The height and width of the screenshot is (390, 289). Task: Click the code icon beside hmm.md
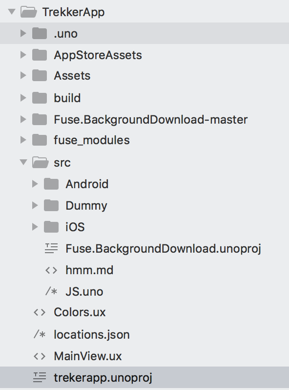click(51, 270)
